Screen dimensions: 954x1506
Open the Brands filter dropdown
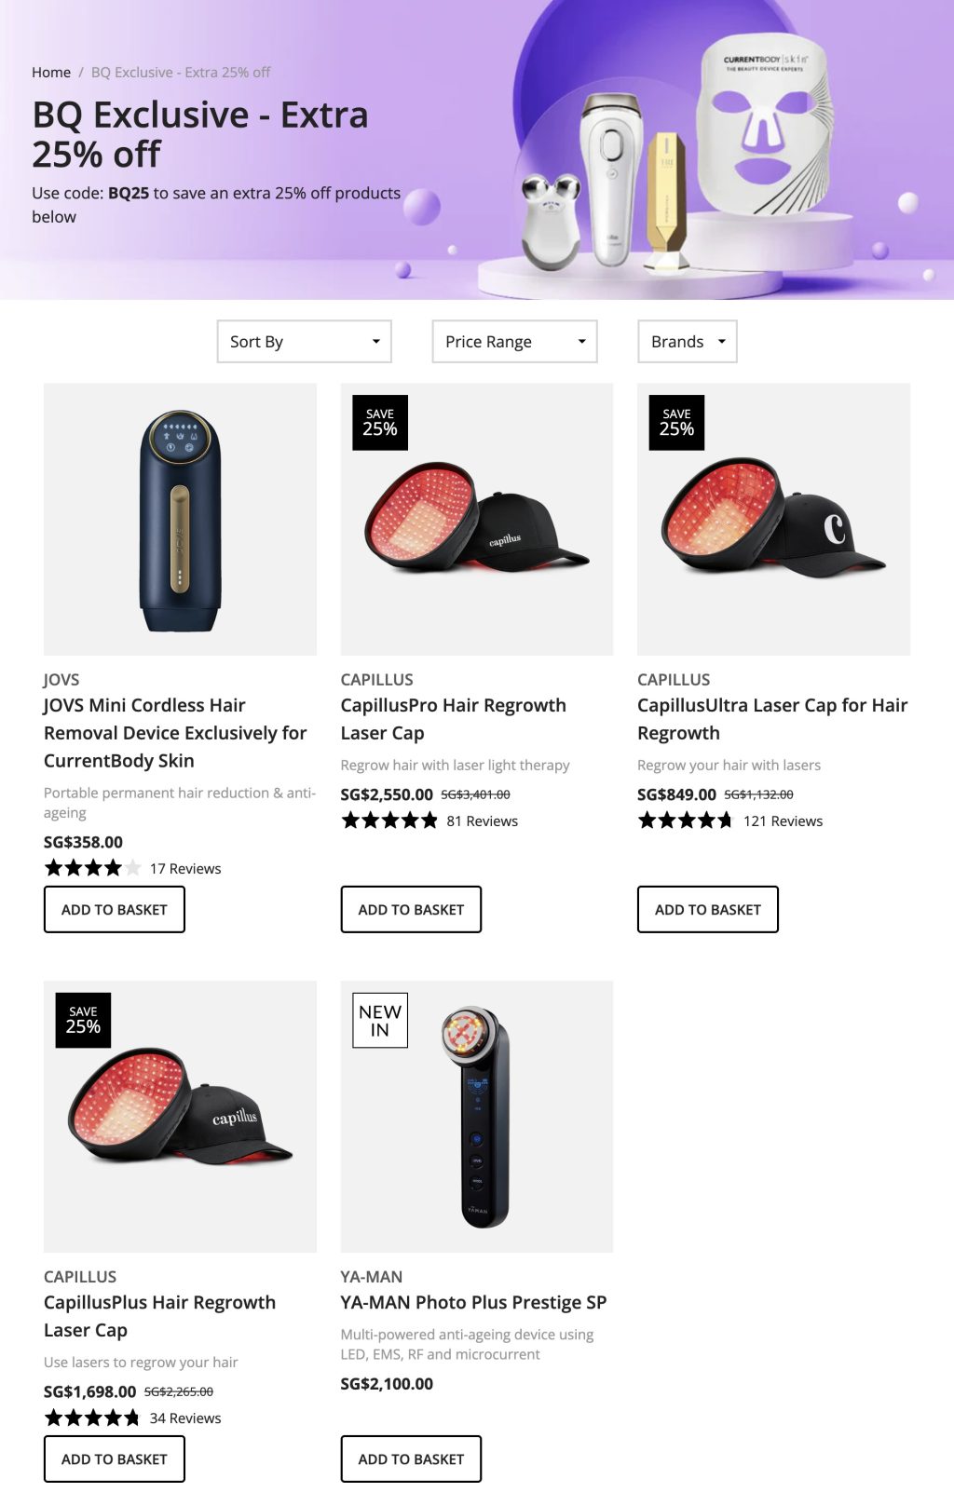[x=687, y=342]
